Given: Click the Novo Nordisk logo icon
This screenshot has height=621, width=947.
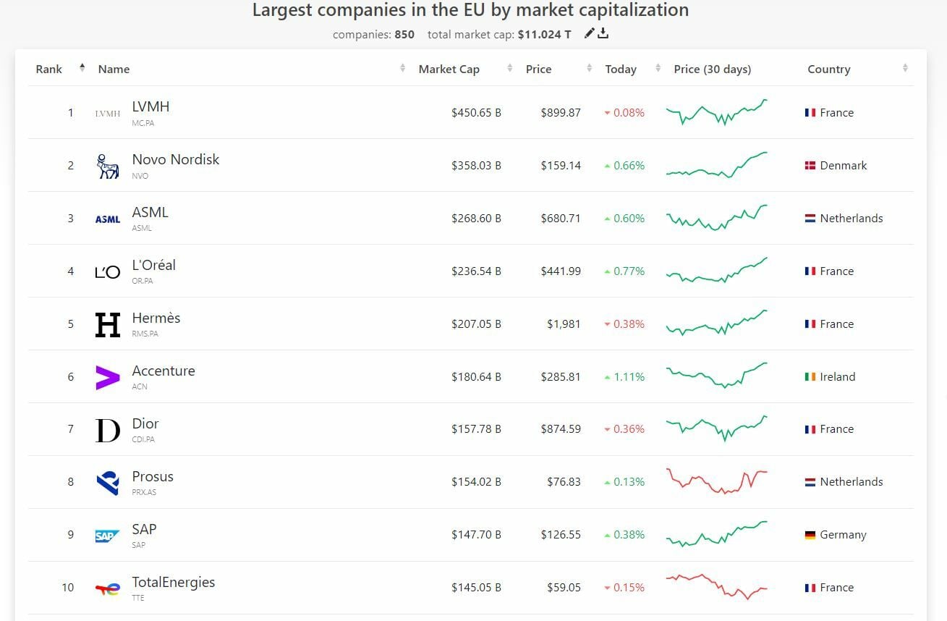Looking at the screenshot, I should [108, 166].
